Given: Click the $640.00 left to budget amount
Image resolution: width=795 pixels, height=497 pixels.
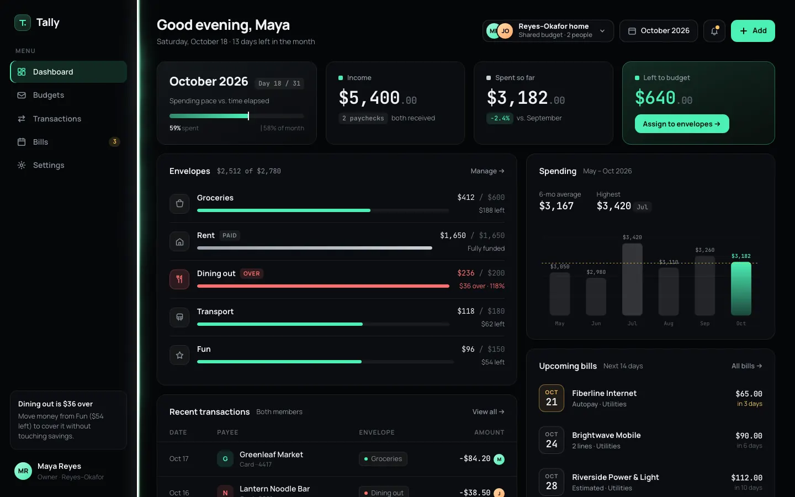Looking at the screenshot, I should 664,98.
